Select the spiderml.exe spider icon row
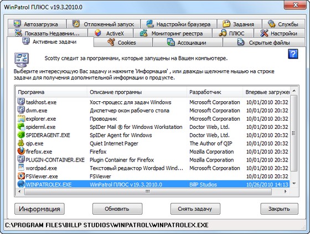The image size is (310, 234). point(153,127)
